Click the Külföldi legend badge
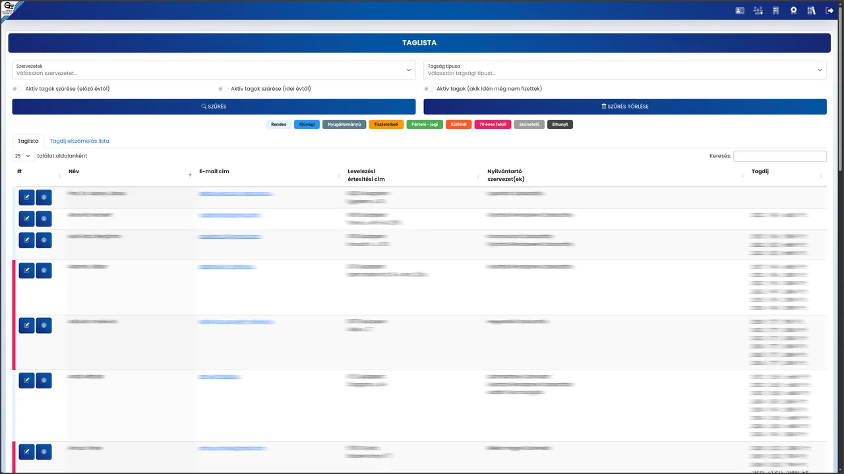 pyautogui.click(x=459, y=124)
